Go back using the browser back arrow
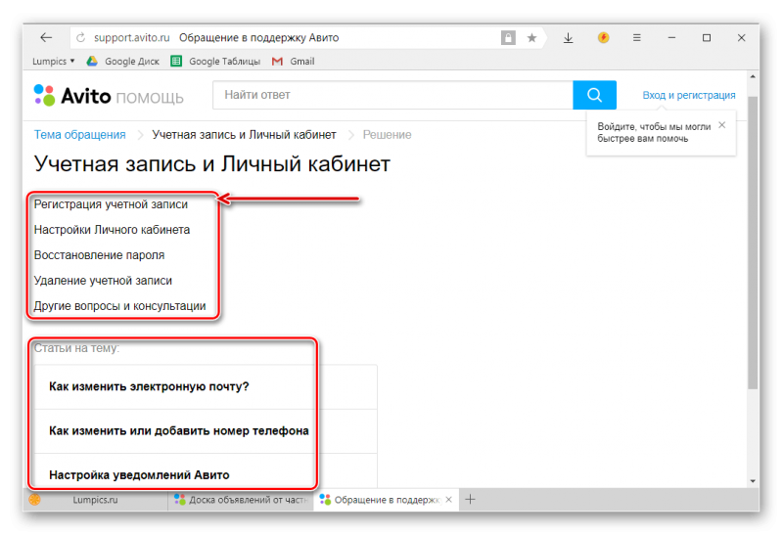 pos(46,37)
